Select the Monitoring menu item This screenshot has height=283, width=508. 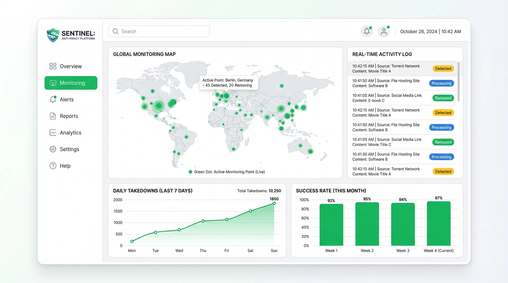point(71,83)
